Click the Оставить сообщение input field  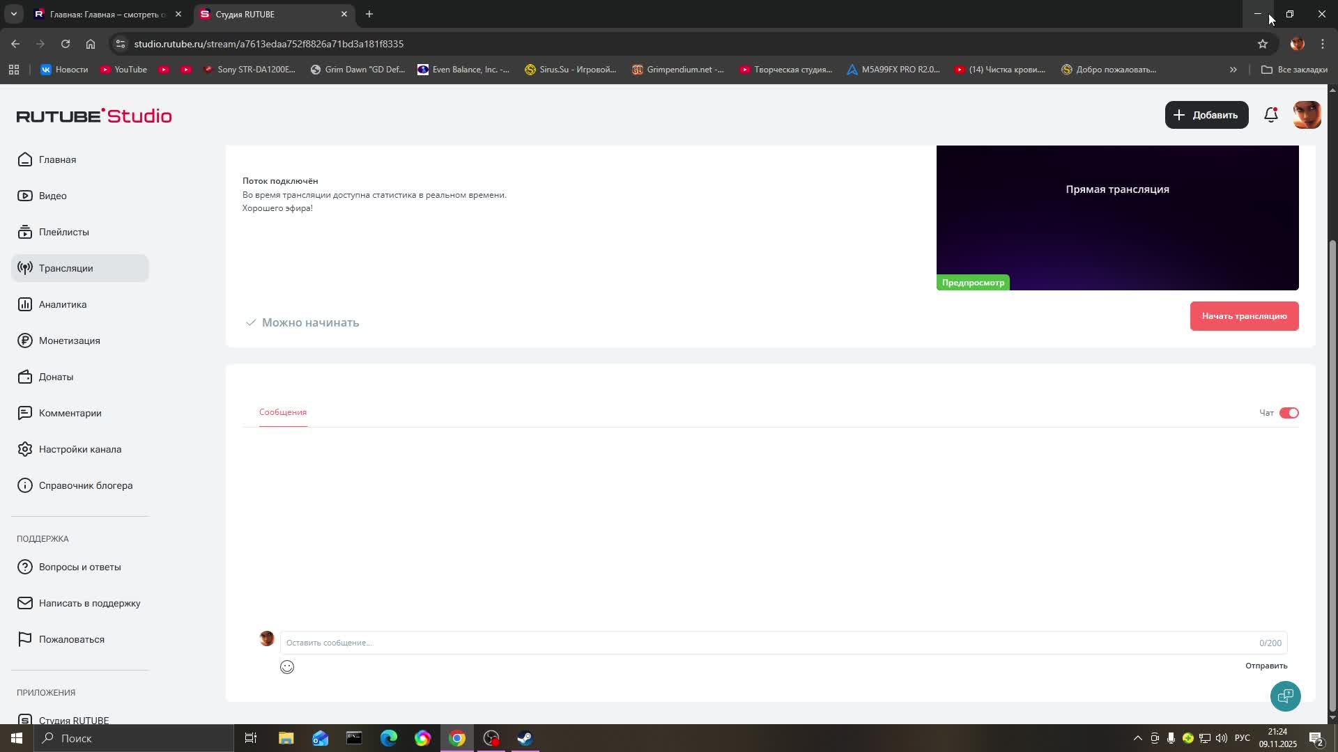tap(767, 643)
